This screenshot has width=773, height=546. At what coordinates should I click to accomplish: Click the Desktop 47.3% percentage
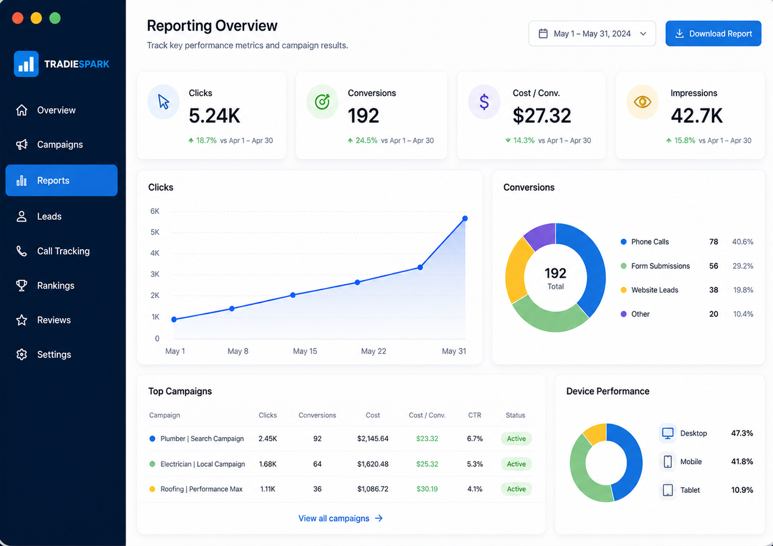pos(742,433)
